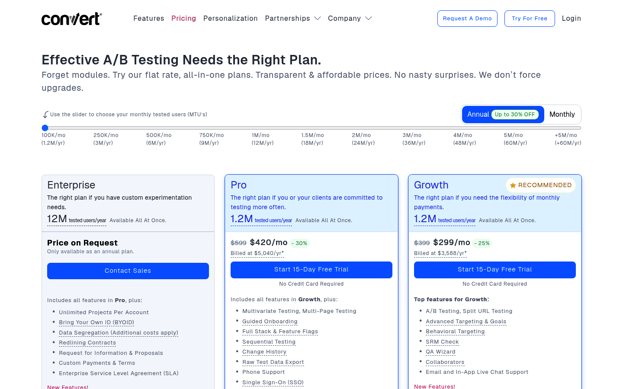
Task: Set slider to 500K/mo label
Action: tap(159, 139)
